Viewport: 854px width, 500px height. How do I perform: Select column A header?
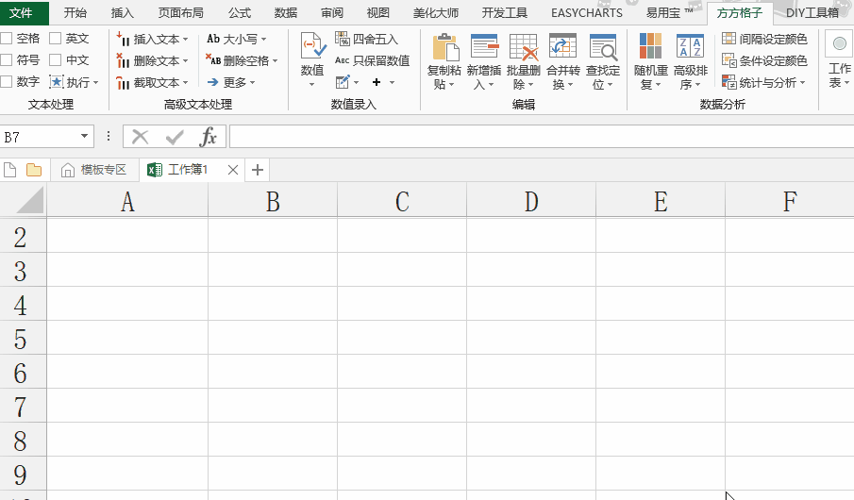(x=127, y=202)
